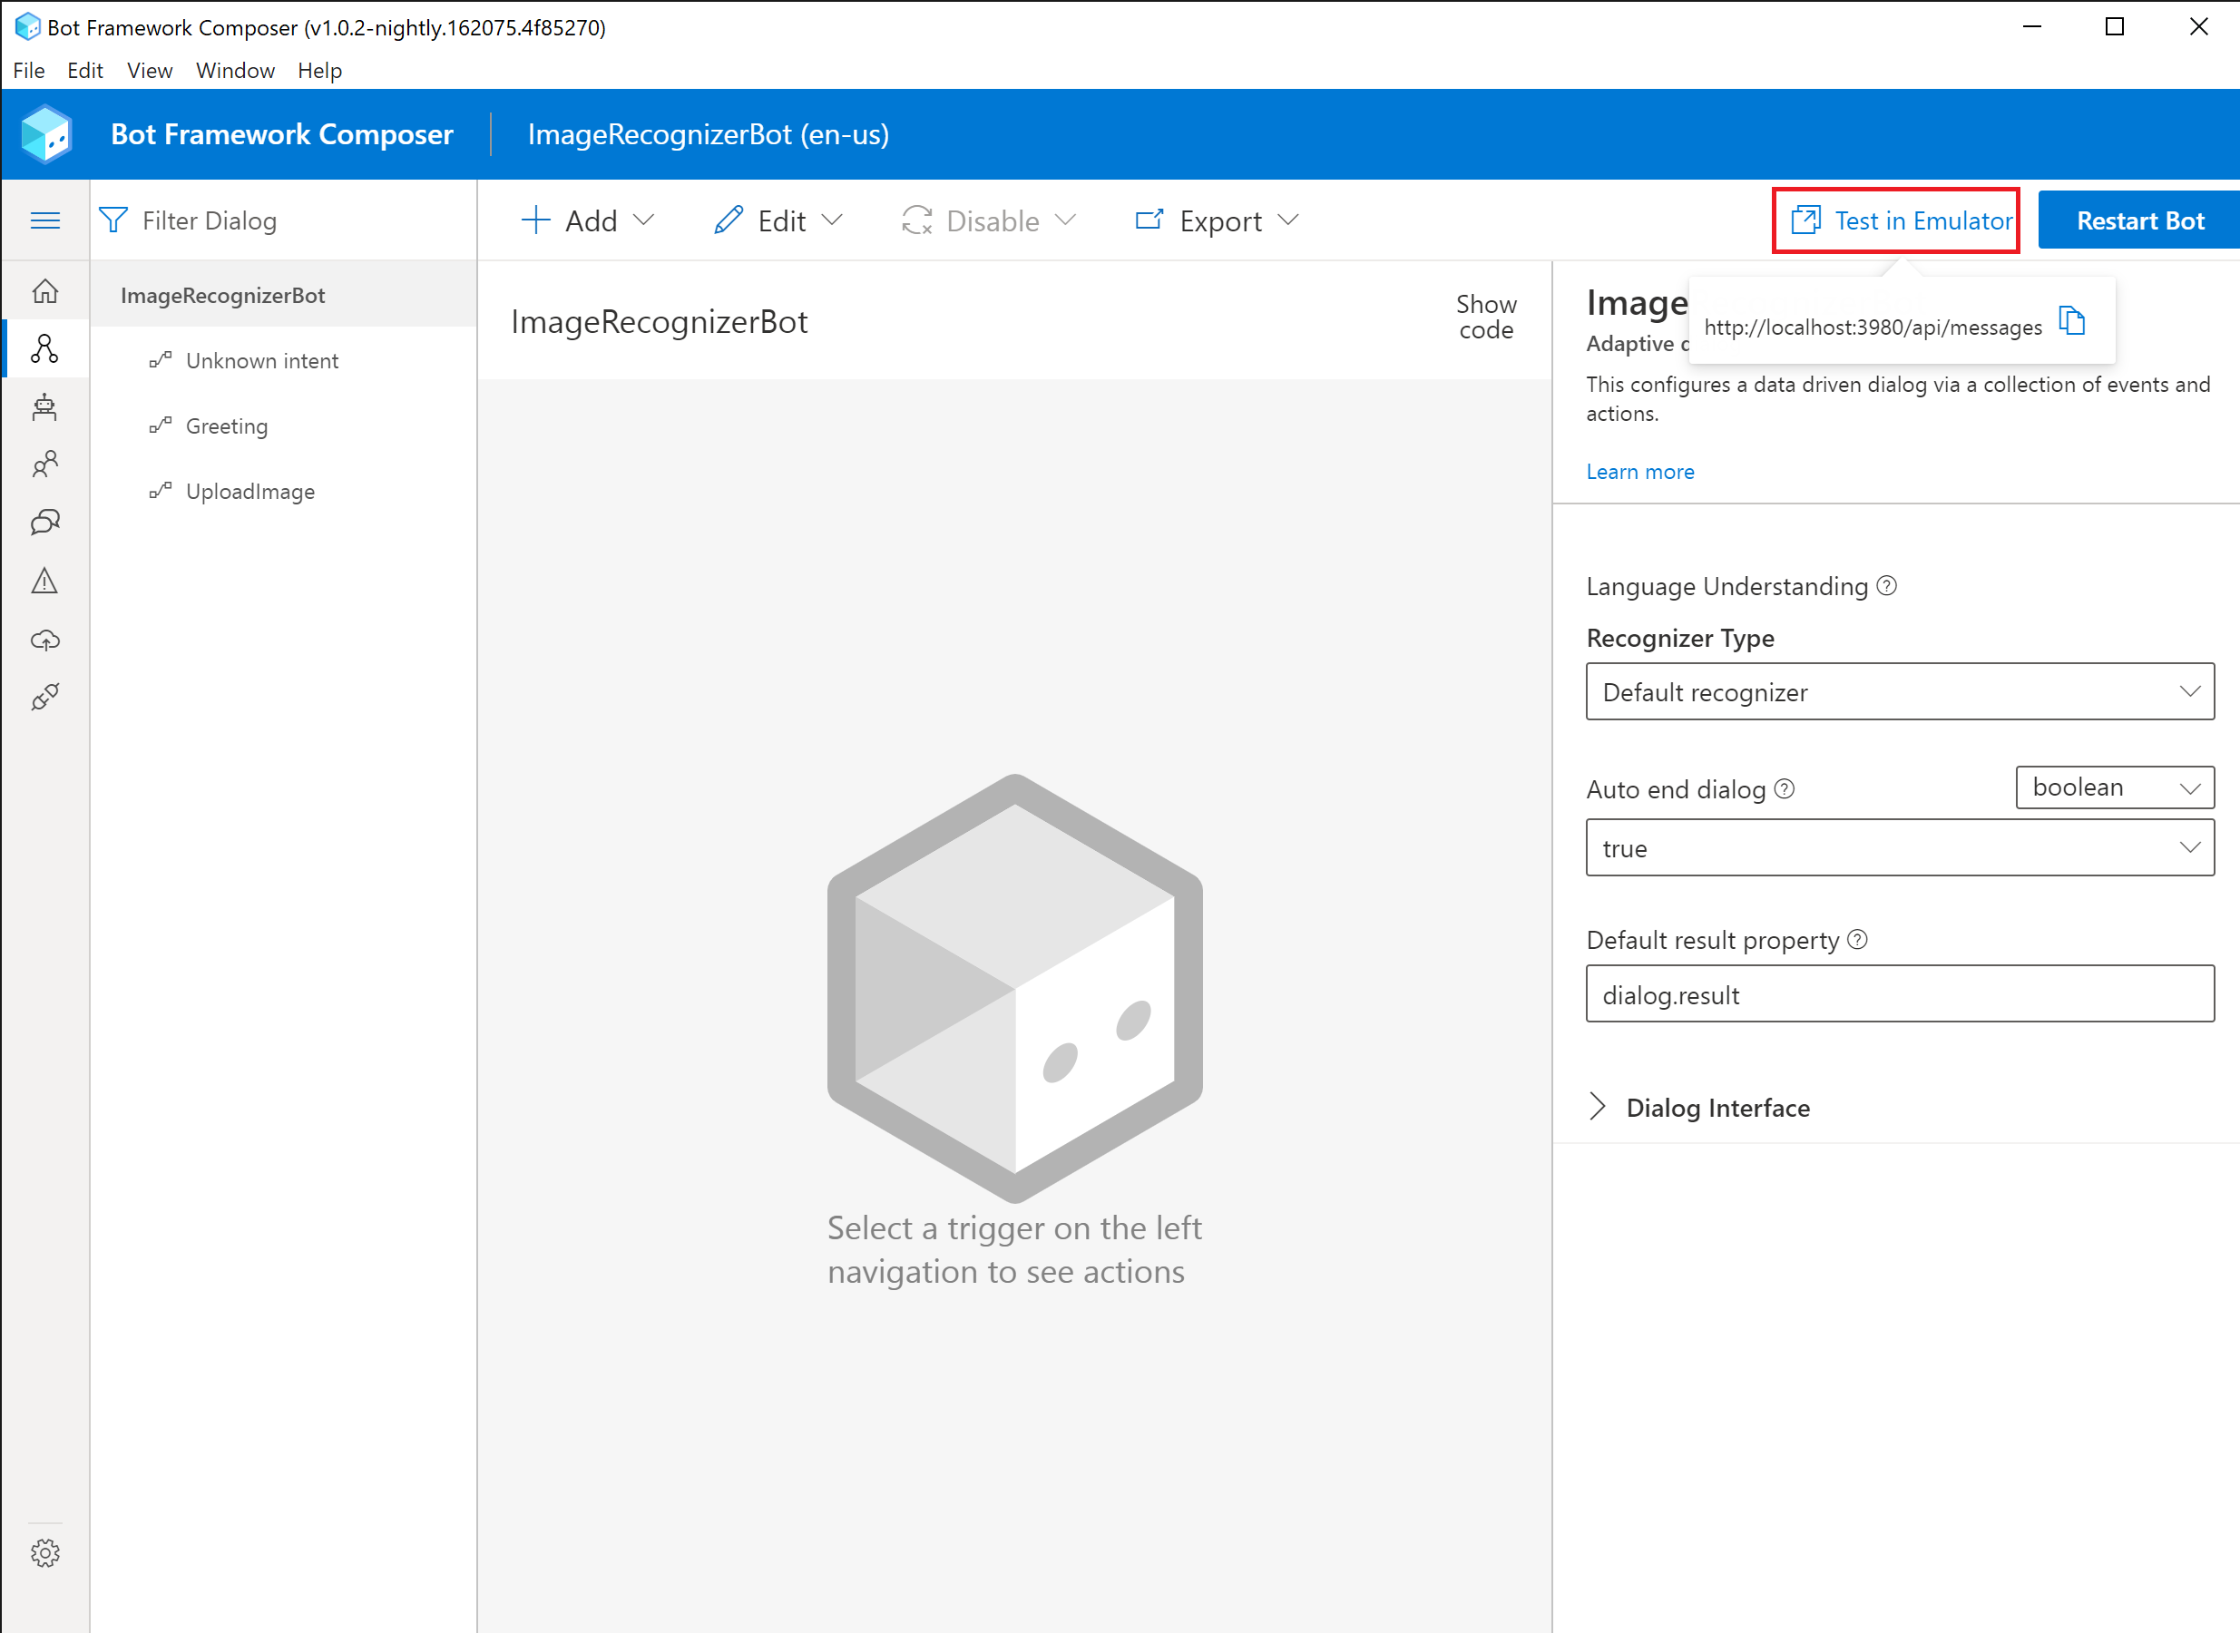Follow the Learn more link
The width and height of the screenshot is (2240, 1633).
[1640, 472]
